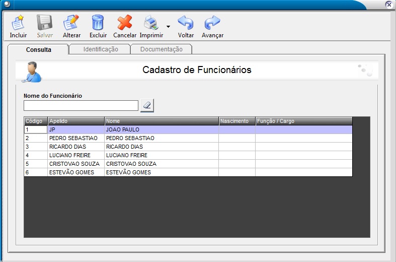Select ESTEVÃO GOMES in the Apelido column

pyautogui.click(x=76, y=172)
